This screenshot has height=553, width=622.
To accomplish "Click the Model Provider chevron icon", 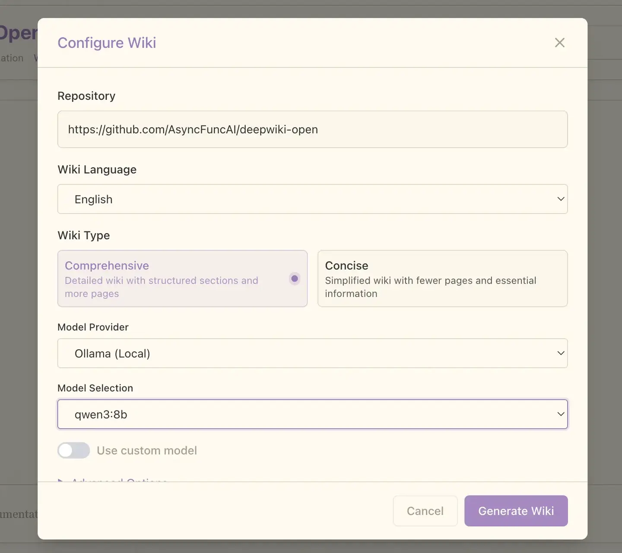I will coord(561,353).
